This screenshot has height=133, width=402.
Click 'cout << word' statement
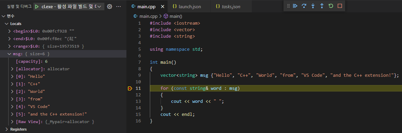coord(197,101)
